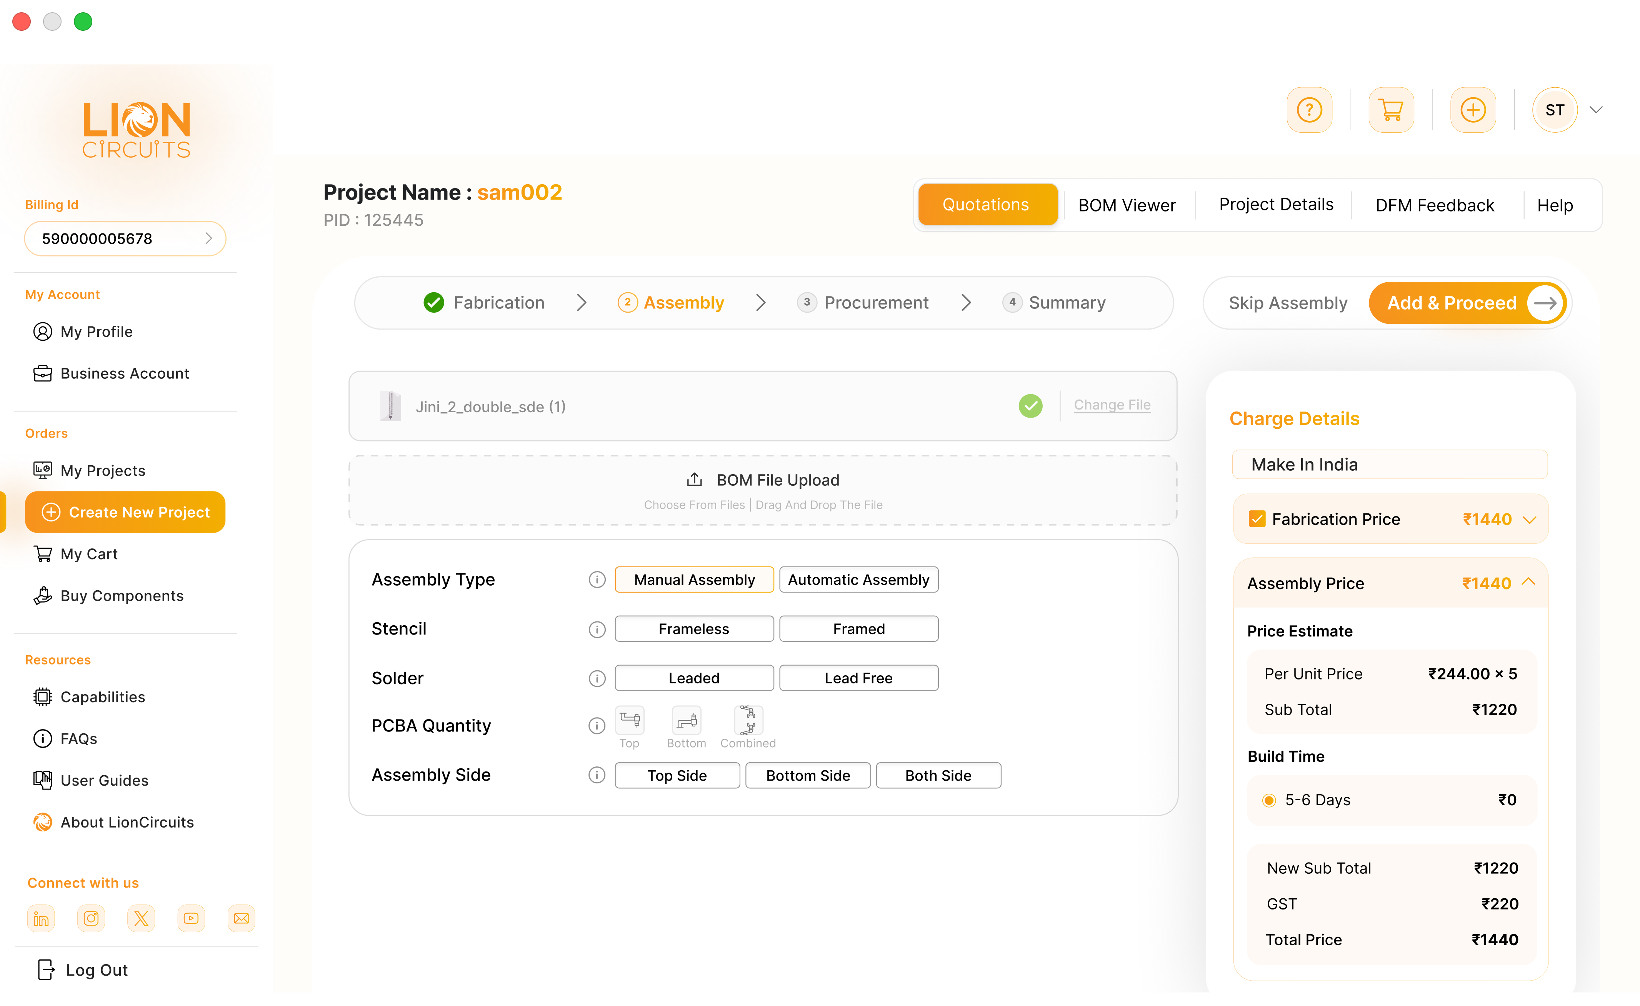Select the 5-6 Days build time radio
Screen dimensions: 1640x1006
(x=1268, y=800)
